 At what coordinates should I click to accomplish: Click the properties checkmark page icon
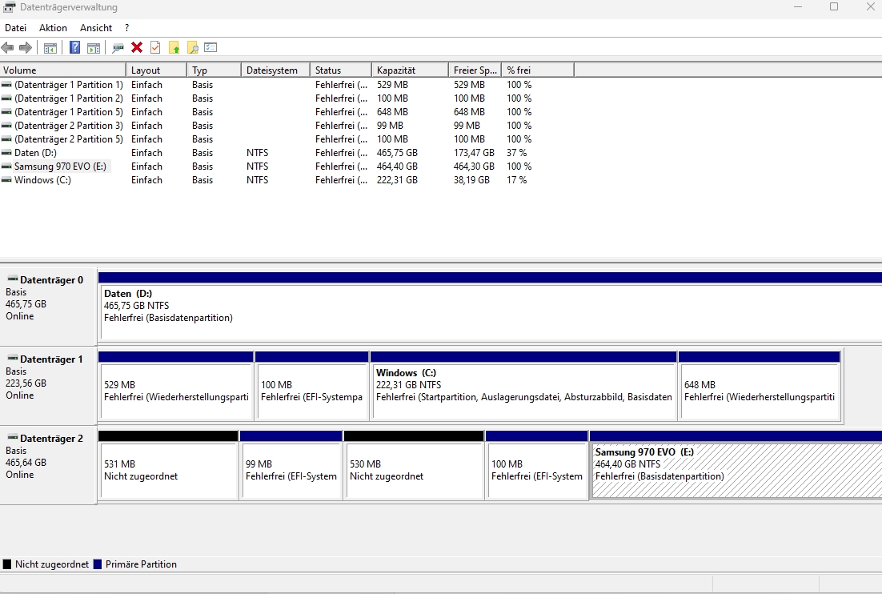(155, 48)
